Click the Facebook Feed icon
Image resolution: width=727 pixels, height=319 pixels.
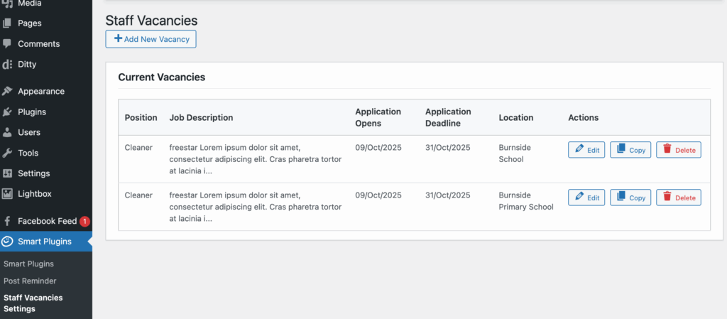(7, 221)
